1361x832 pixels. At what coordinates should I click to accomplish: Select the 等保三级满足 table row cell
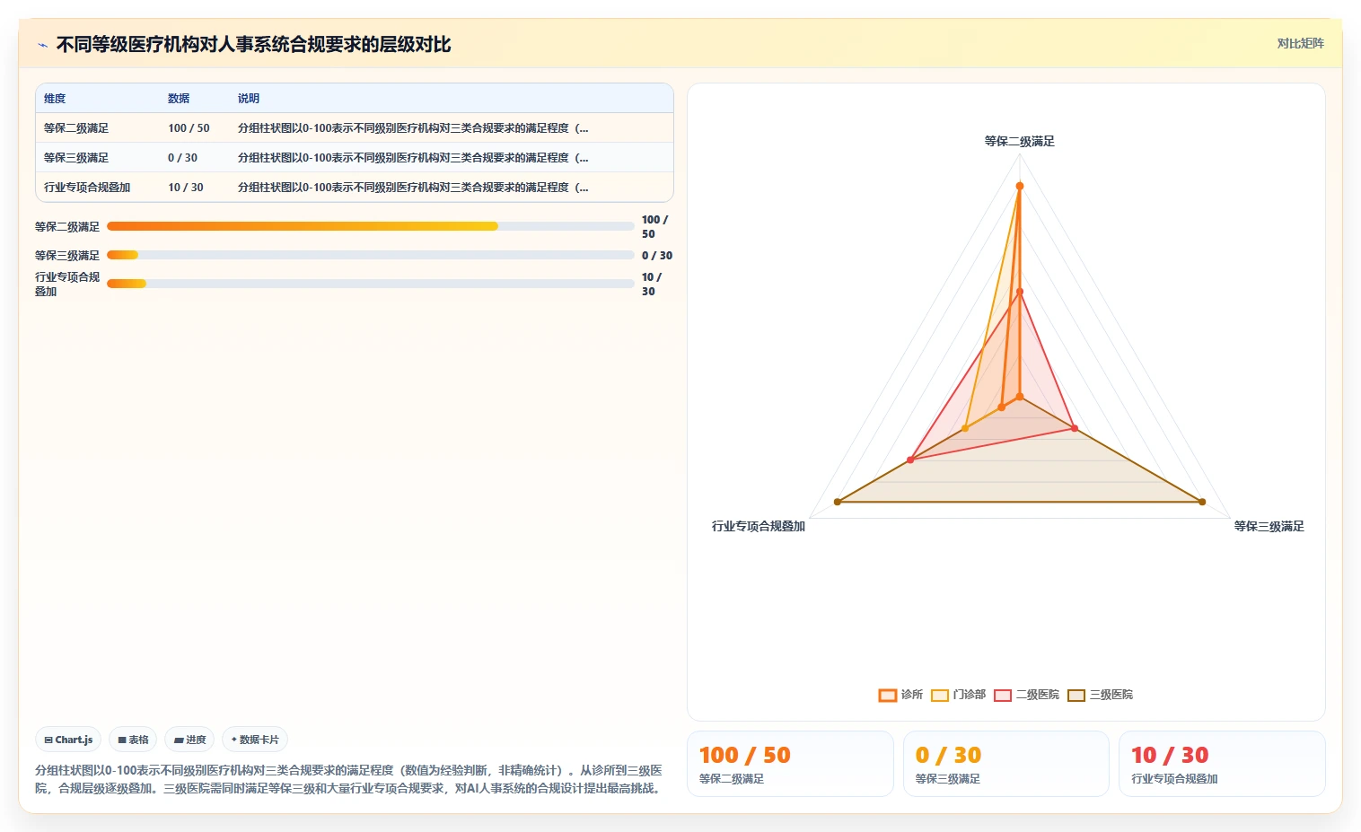[76, 158]
